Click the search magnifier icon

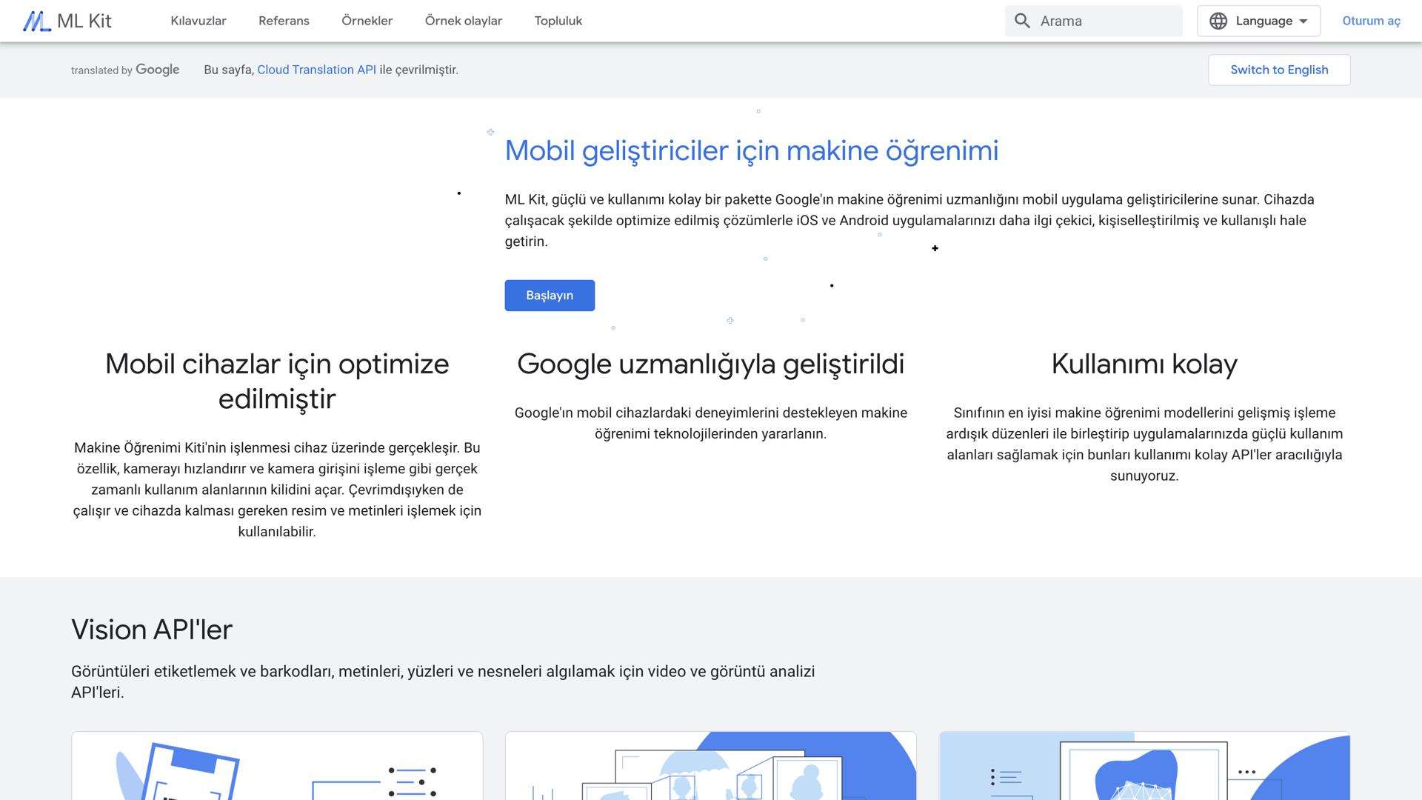click(1021, 21)
